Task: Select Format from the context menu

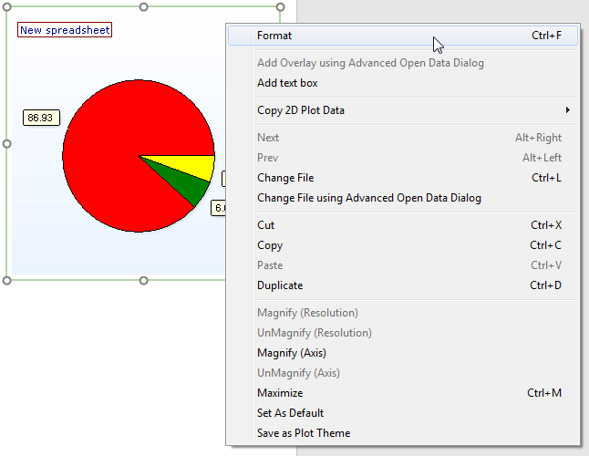Action: tap(274, 36)
